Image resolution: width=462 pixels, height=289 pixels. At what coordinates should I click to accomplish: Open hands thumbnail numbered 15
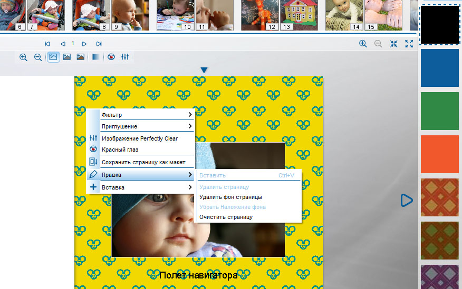[x=383, y=15]
